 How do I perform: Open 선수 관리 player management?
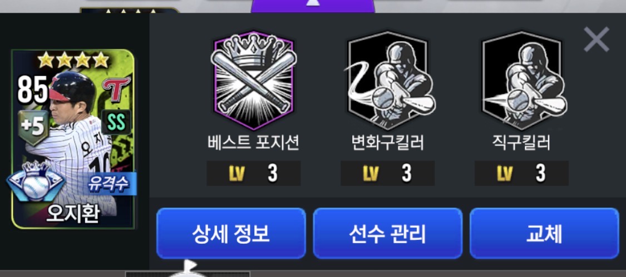pos(388,233)
